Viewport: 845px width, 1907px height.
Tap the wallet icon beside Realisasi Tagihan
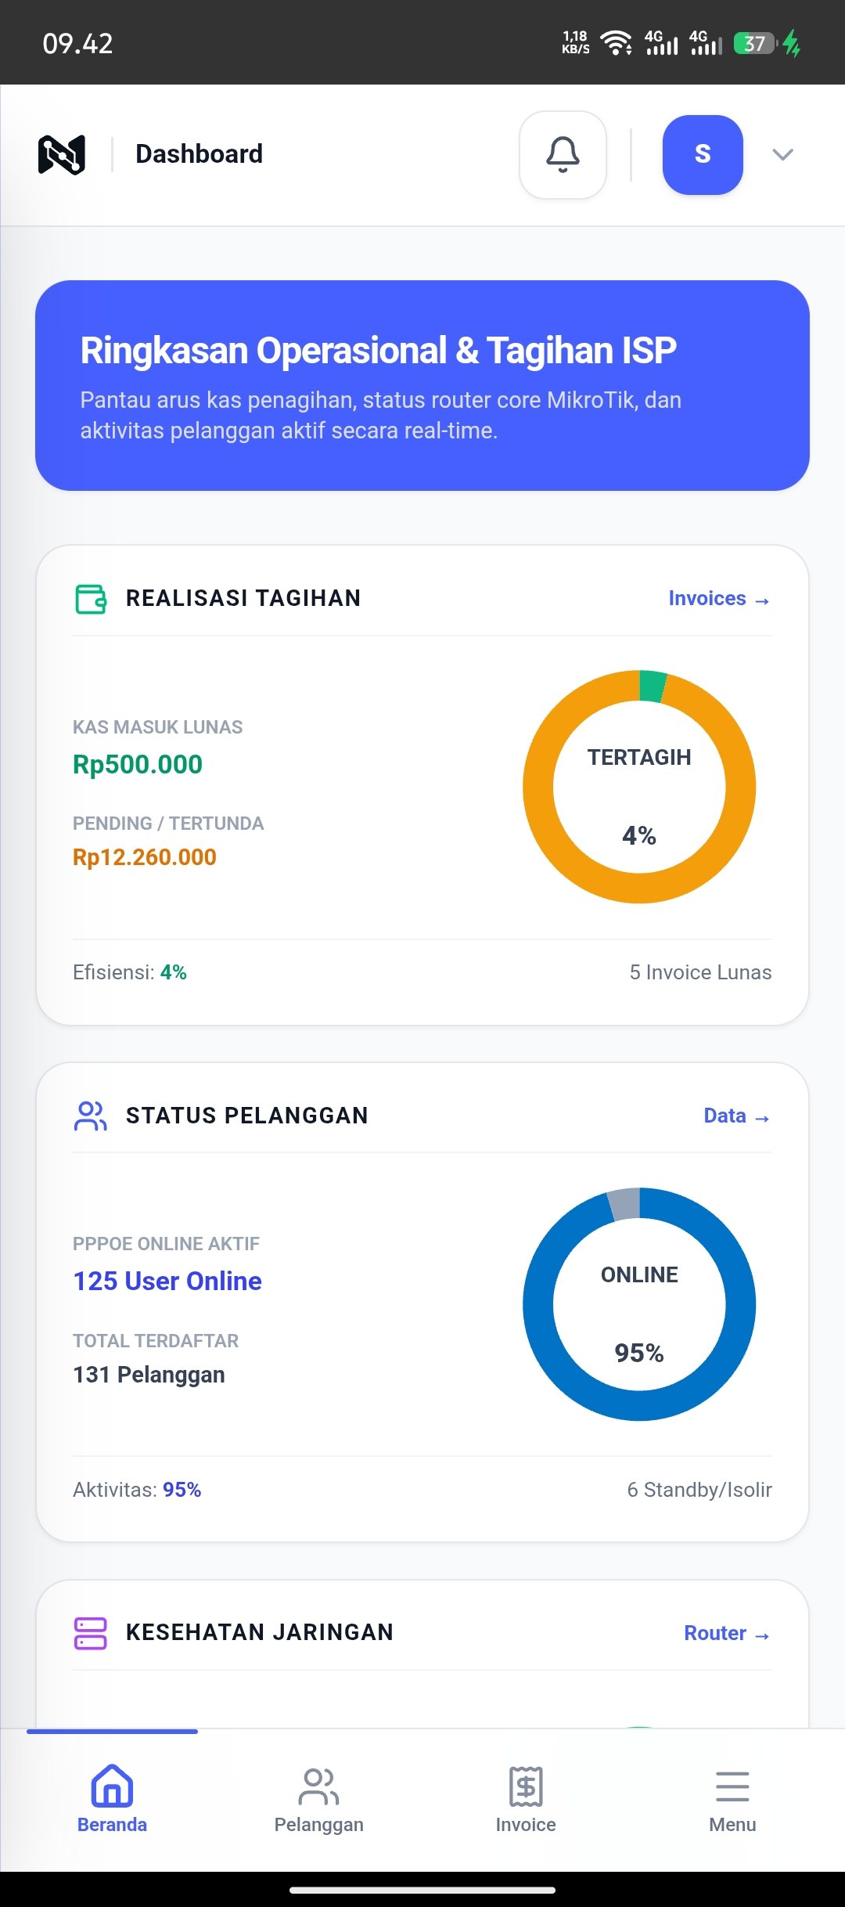91,599
